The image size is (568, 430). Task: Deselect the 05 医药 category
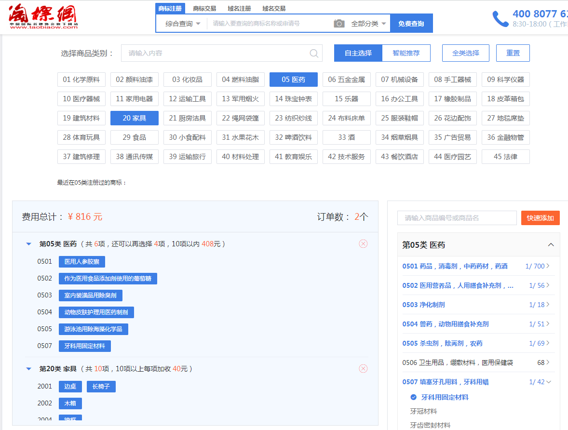pos(293,80)
